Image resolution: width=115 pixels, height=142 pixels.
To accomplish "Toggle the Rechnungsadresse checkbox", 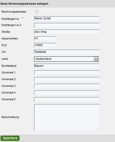I will [37, 12].
